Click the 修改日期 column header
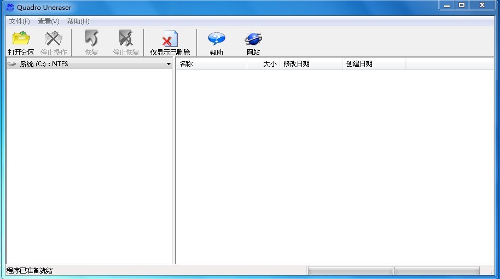 [311, 64]
